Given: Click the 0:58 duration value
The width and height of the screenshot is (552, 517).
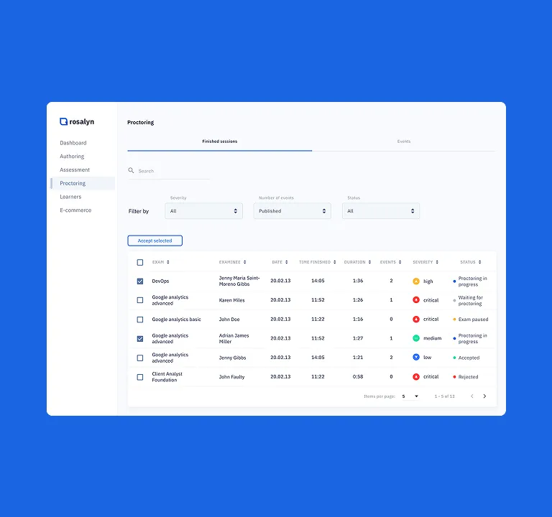Looking at the screenshot, I should coord(358,377).
